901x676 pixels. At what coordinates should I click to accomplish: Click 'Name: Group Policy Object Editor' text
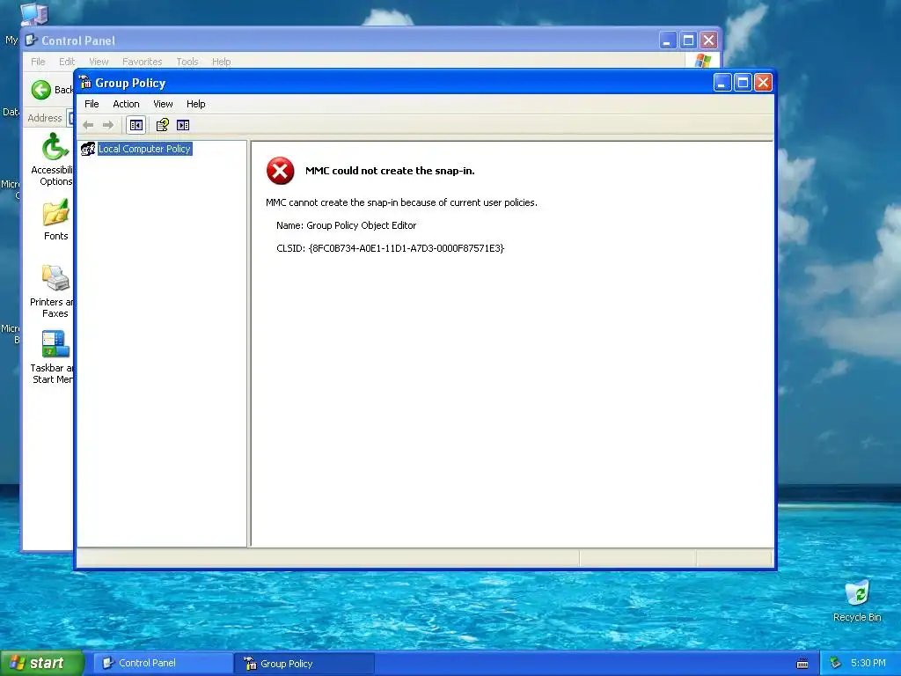[x=346, y=225]
